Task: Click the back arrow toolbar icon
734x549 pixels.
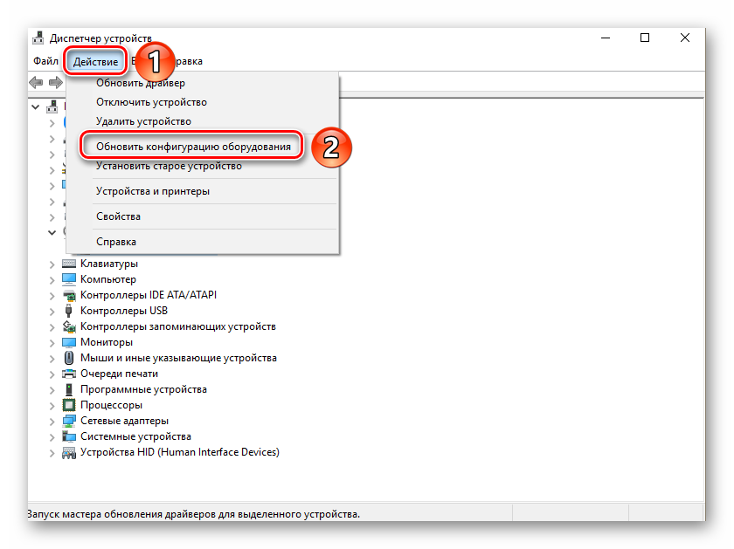Action: click(x=36, y=82)
